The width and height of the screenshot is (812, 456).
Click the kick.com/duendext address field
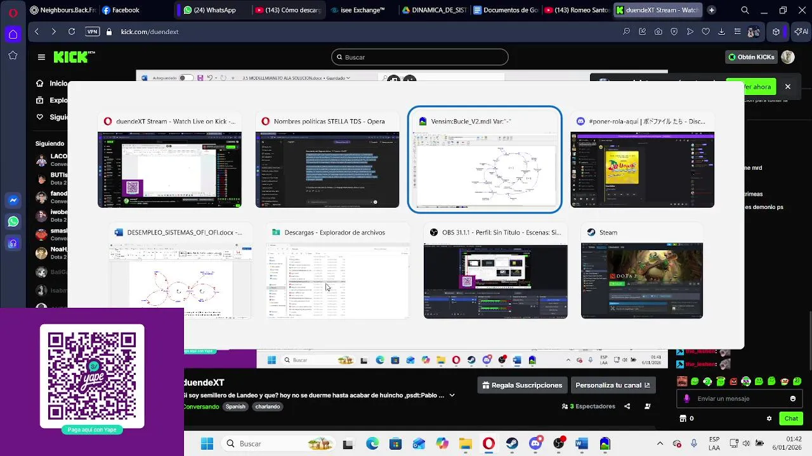coord(150,32)
